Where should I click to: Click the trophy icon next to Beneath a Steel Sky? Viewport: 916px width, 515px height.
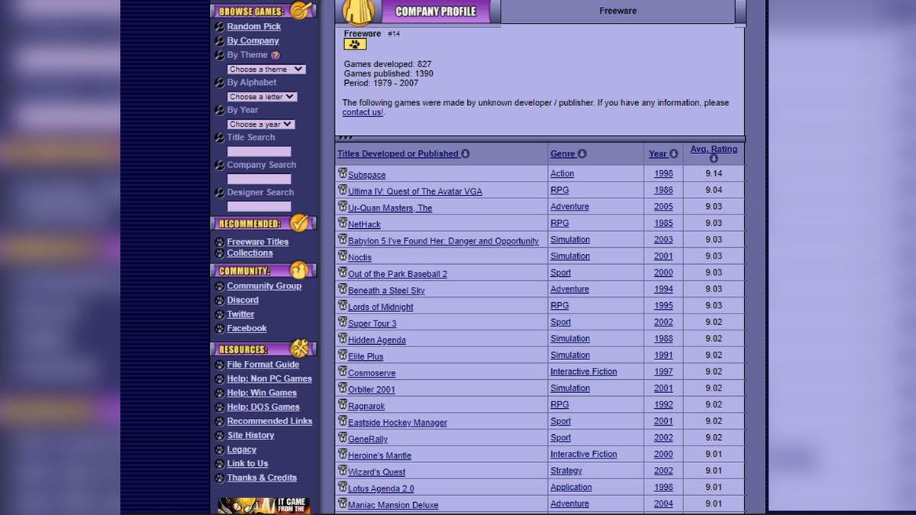click(x=343, y=290)
